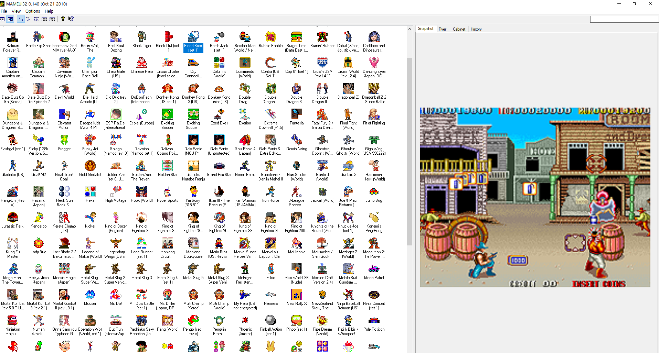Select the Frogger game icon

click(x=64, y=140)
